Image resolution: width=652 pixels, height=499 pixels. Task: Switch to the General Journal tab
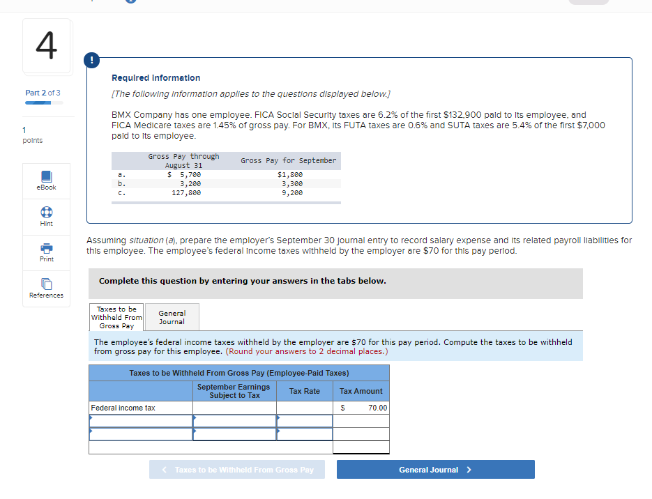click(172, 317)
